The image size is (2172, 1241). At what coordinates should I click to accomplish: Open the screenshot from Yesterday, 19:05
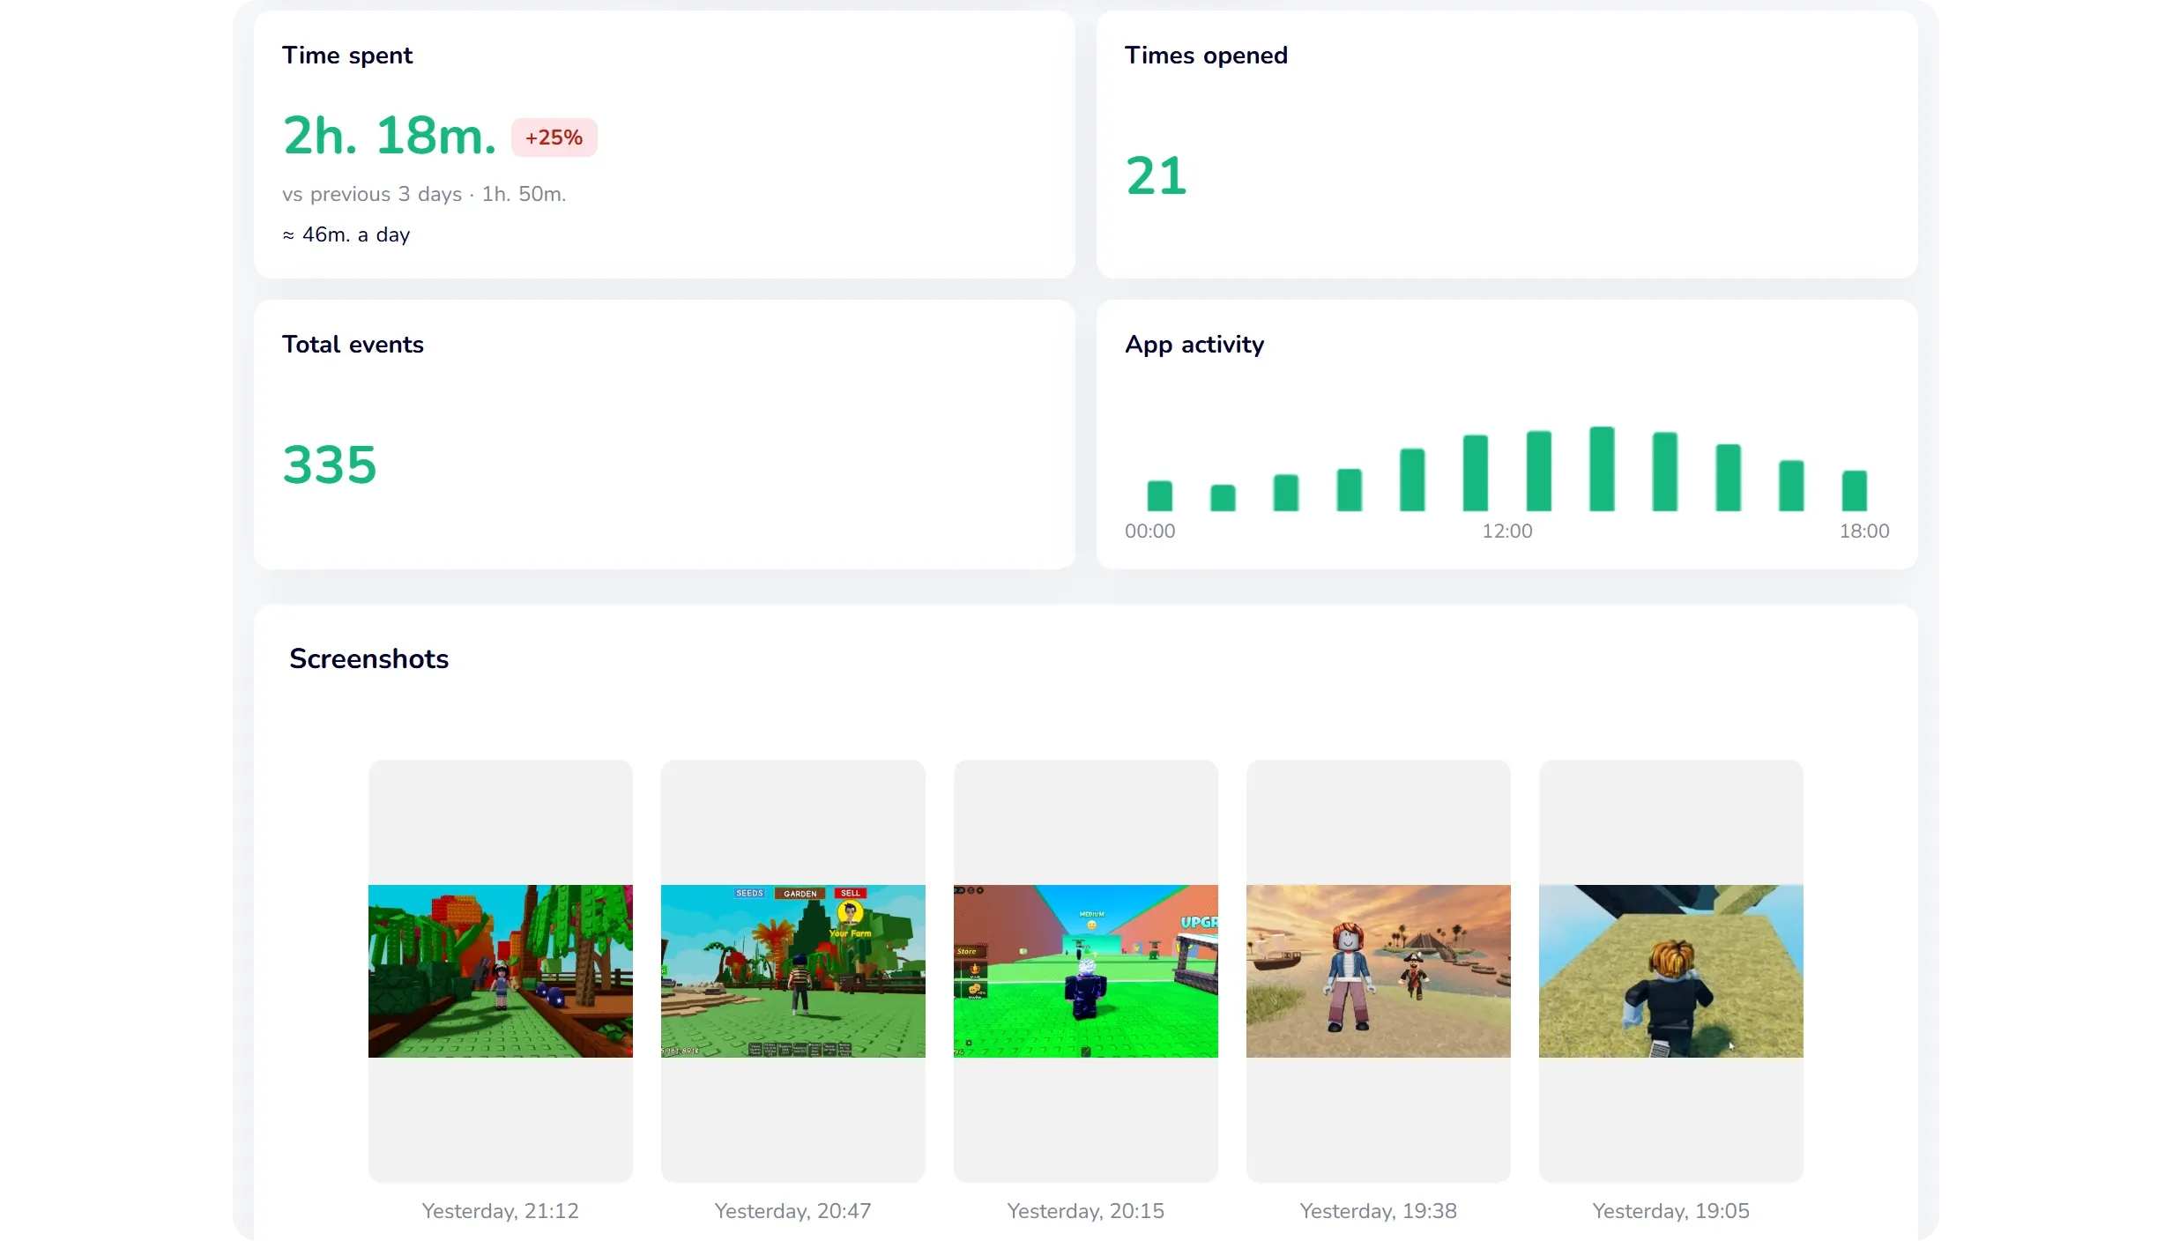pyautogui.click(x=1671, y=970)
